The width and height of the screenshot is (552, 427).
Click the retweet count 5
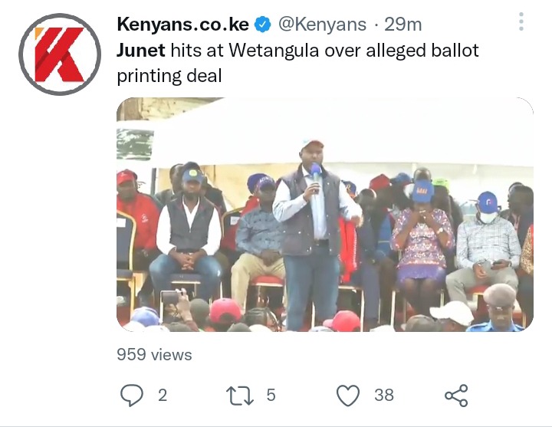click(x=271, y=395)
